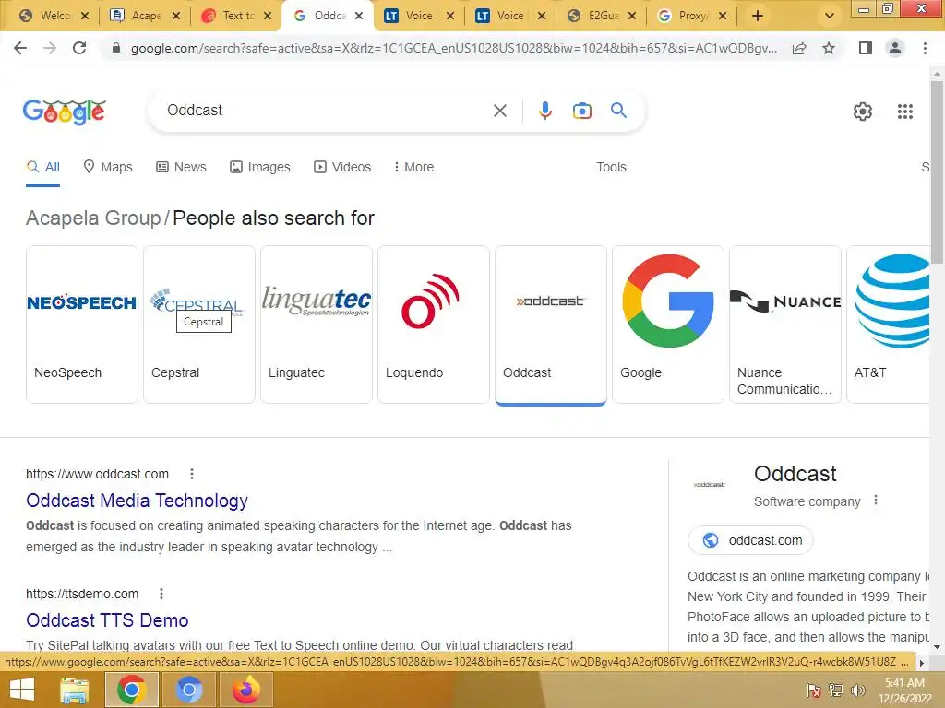Submit search with magnifier icon

pos(618,111)
